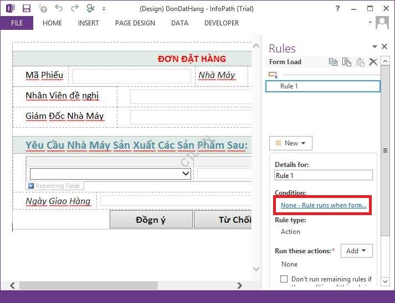Click the Mã Phiếu text field
This screenshot has width=395, height=303.
point(131,76)
